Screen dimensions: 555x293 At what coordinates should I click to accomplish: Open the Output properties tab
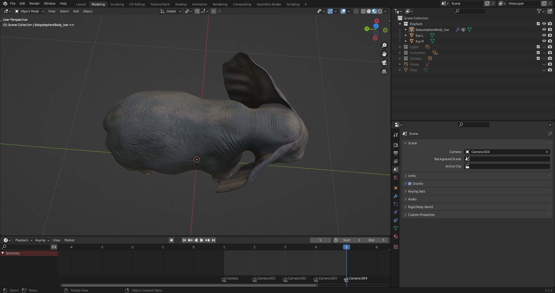[x=396, y=153]
